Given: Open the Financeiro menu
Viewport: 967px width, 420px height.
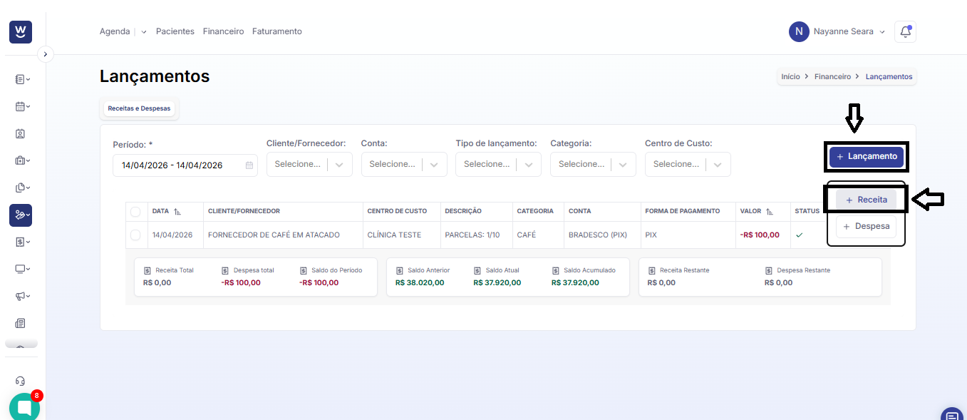Looking at the screenshot, I should pos(223,31).
